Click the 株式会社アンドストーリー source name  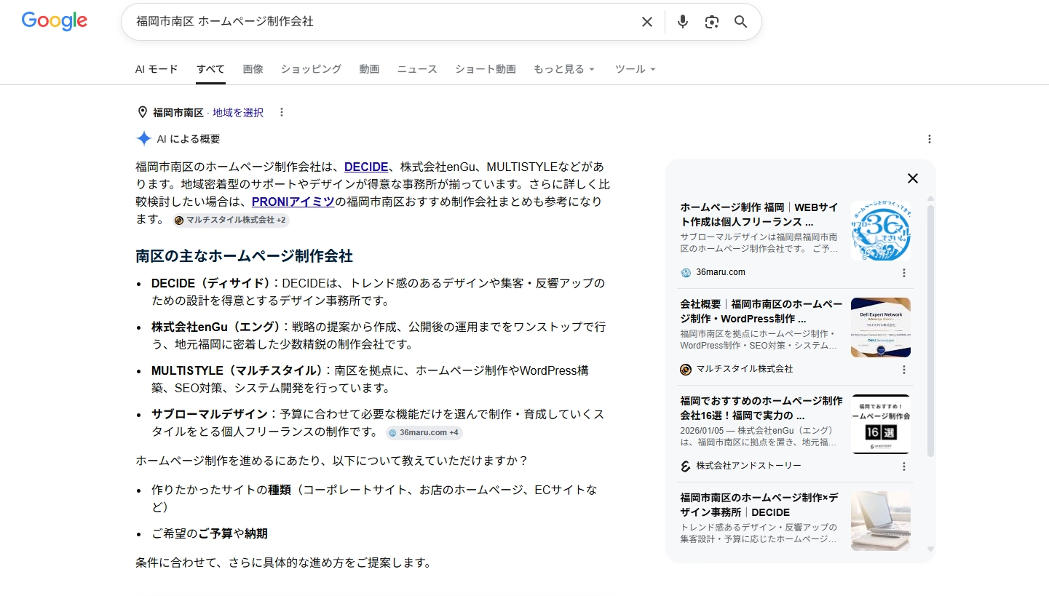pos(749,466)
